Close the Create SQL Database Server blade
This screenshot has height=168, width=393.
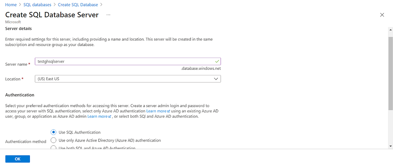(x=382, y=15)
